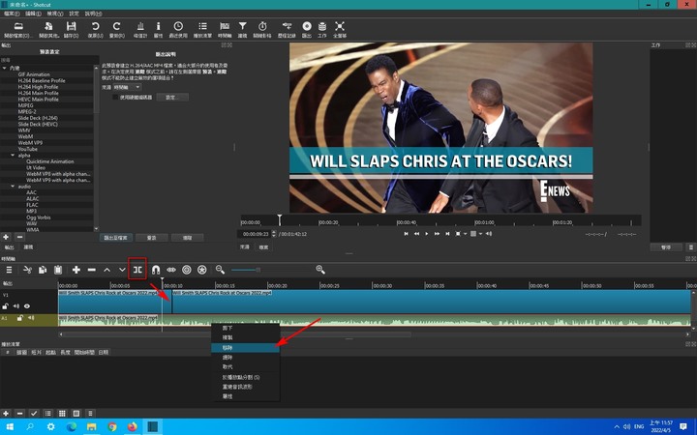Open the Peak Meter panel icon
This screenshot has width=697, height=435.
click(x=140, y=27)
